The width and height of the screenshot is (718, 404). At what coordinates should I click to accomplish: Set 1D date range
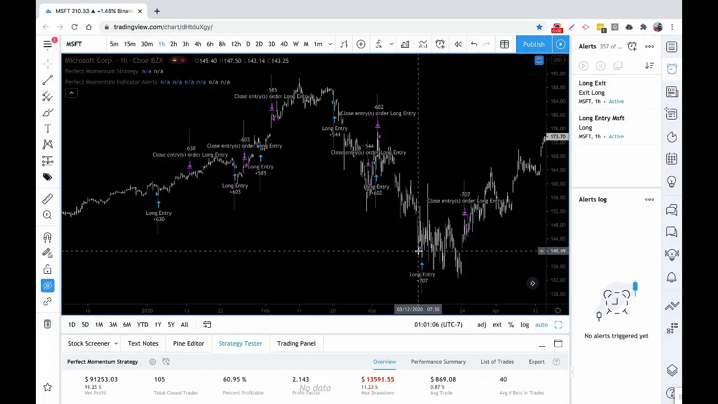click(x=72, y=324)
